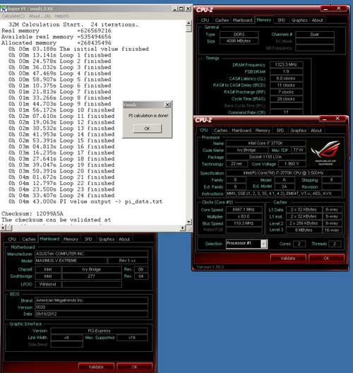
Task: Click the Super PI vertical scrollbar track
Action: coord(189,124)
